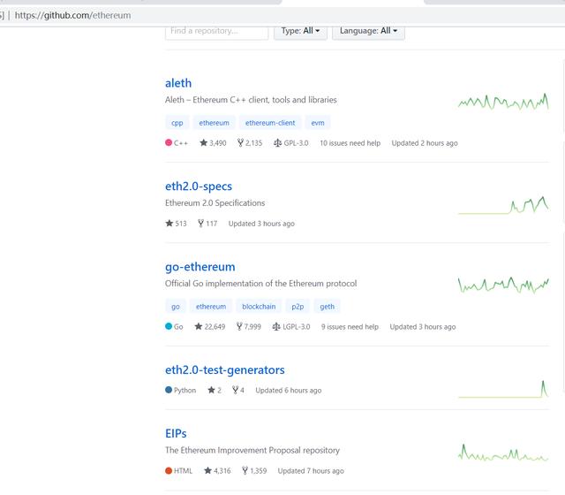
Task: Click the 'Updated 7 hours ago' text
Action: 311,471
